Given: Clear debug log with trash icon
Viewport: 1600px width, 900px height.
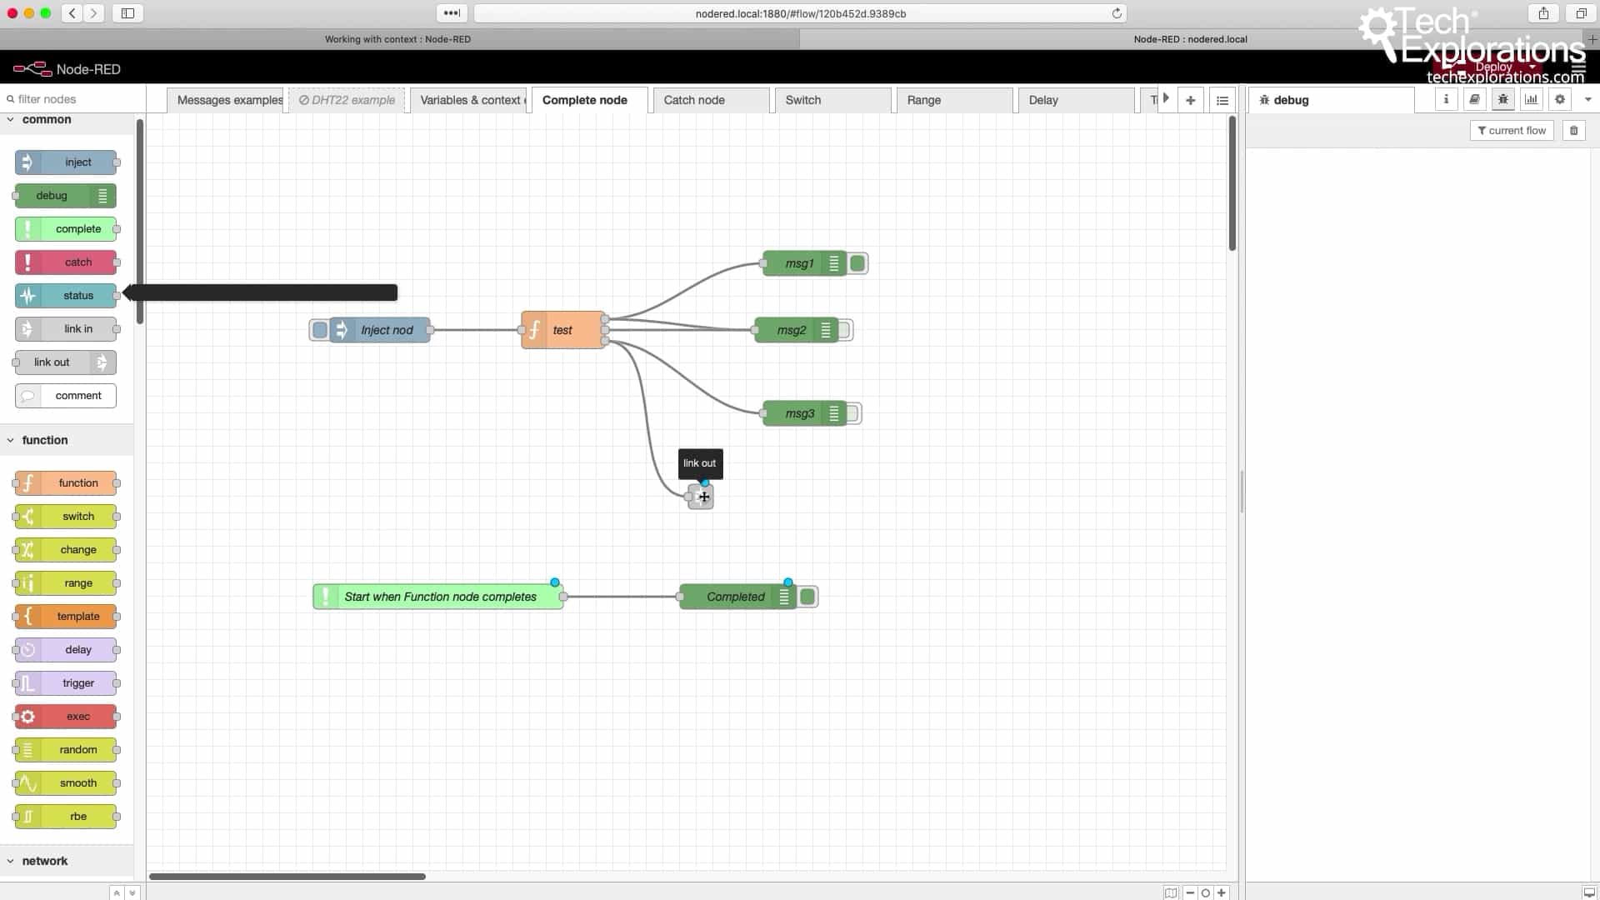Looking at the screenshot, I should point(1573,131).
